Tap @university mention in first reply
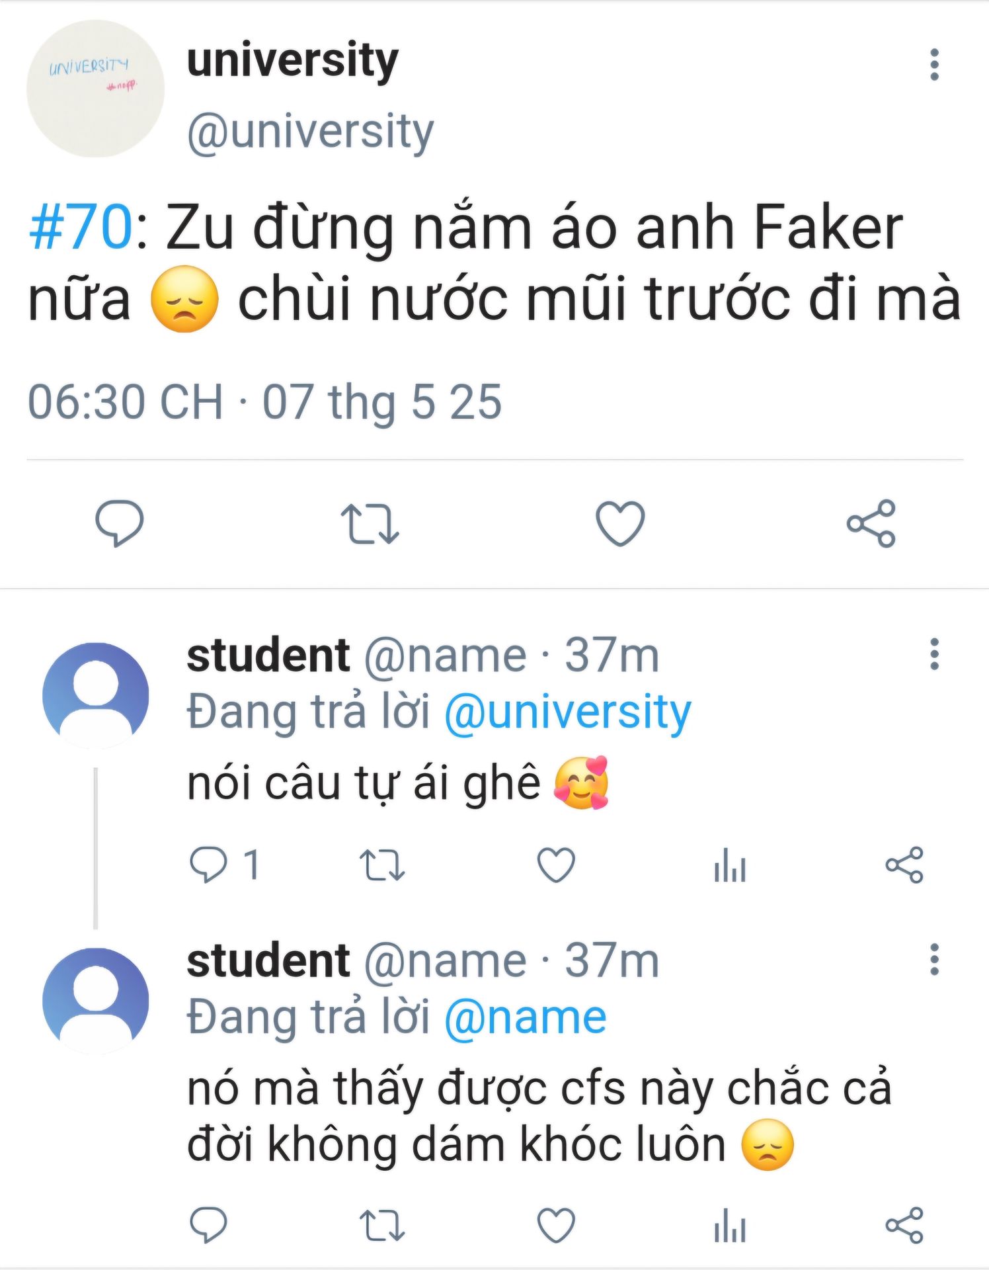Image resolution: width=989 pixels, height=1270 pixels. click(x=568, y=712)
